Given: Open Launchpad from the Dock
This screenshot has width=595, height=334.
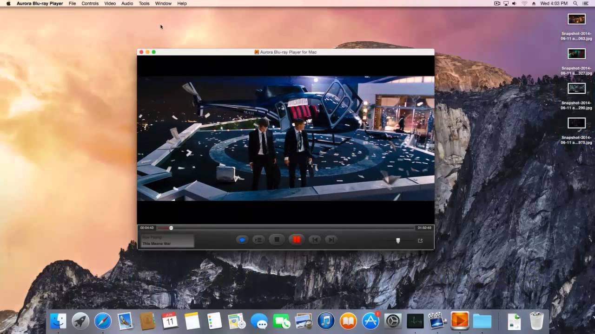Looking at the screenshot, I should [x=80, y=321].
